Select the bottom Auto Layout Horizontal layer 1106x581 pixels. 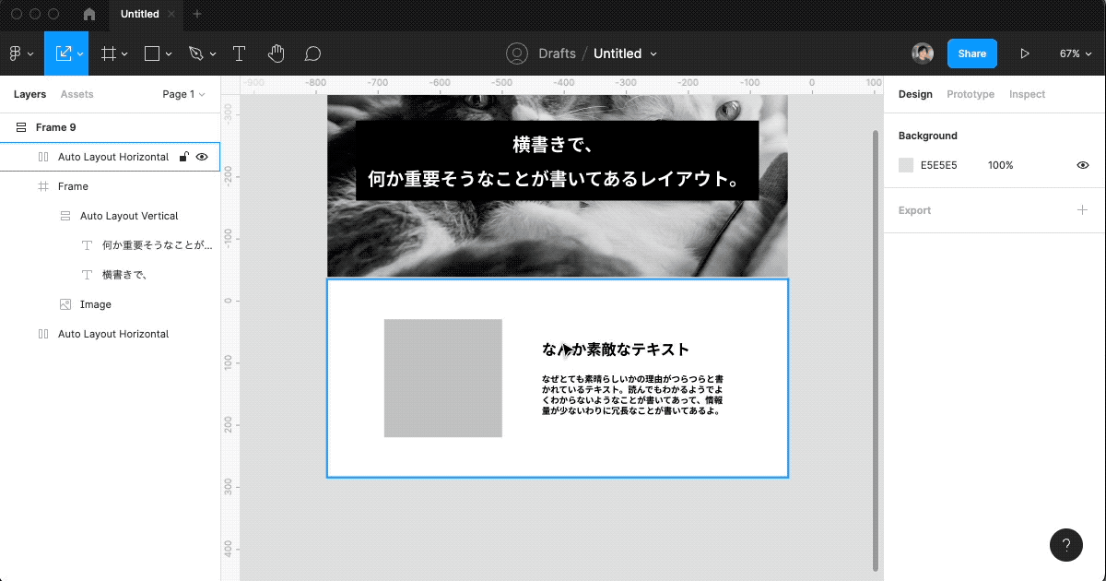click(x=110, y=334)
